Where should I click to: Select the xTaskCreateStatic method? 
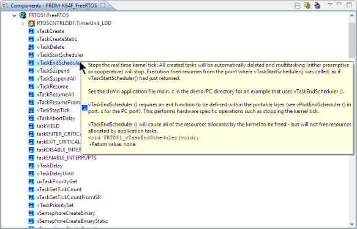pos(57,39)
